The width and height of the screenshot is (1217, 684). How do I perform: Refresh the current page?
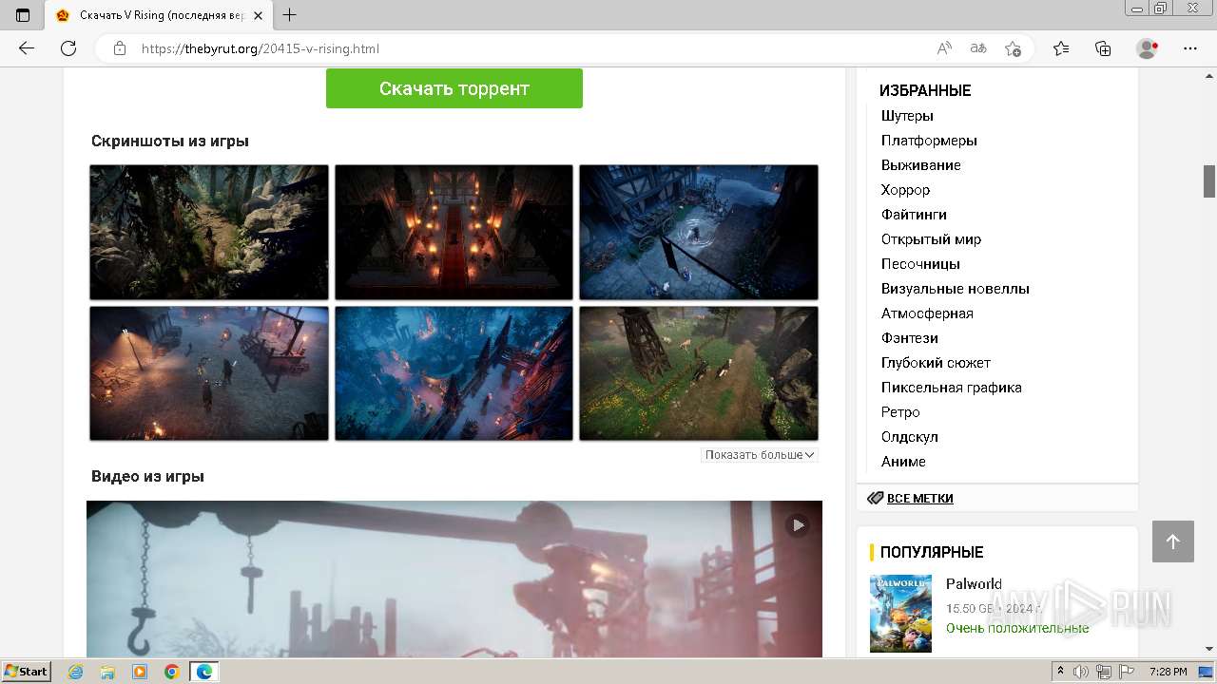coord(68,48)
